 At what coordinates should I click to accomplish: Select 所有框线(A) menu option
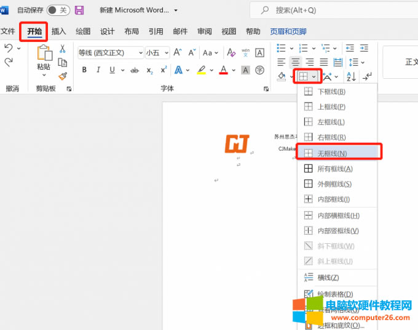pos(334,168)
